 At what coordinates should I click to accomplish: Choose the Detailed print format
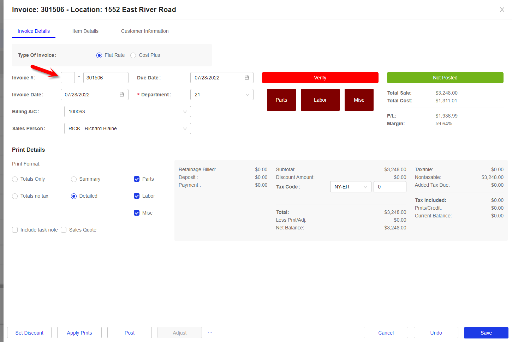[74, 196]
